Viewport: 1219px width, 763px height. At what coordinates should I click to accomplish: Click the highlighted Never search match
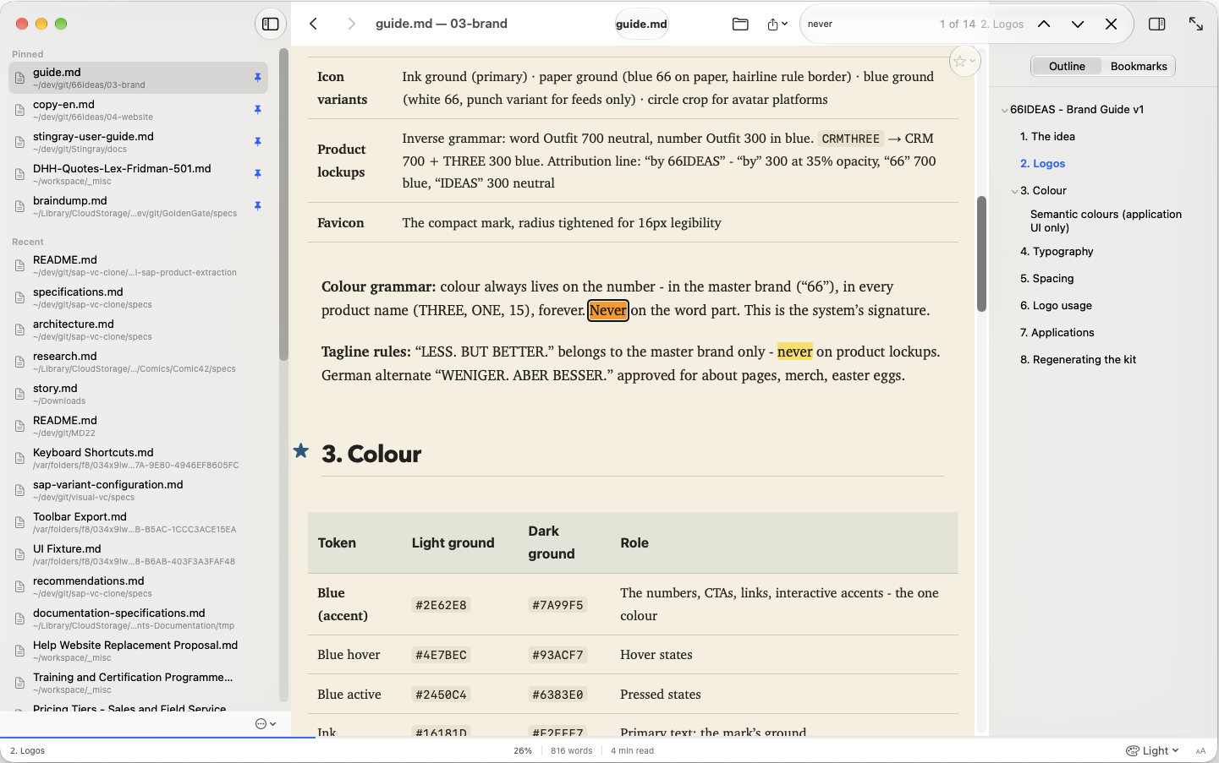608,310
